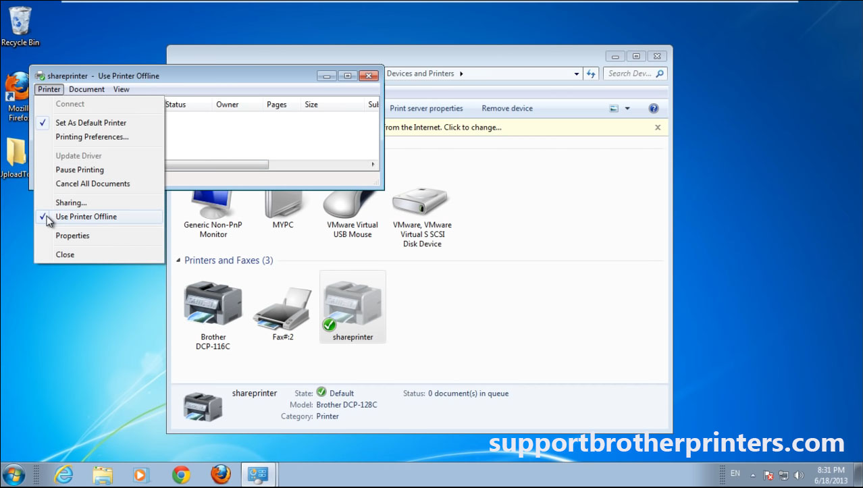The height and width of the screenshot is (488, 863).
Task: Collapse the Printers and Faxes section
Action: 178,260
